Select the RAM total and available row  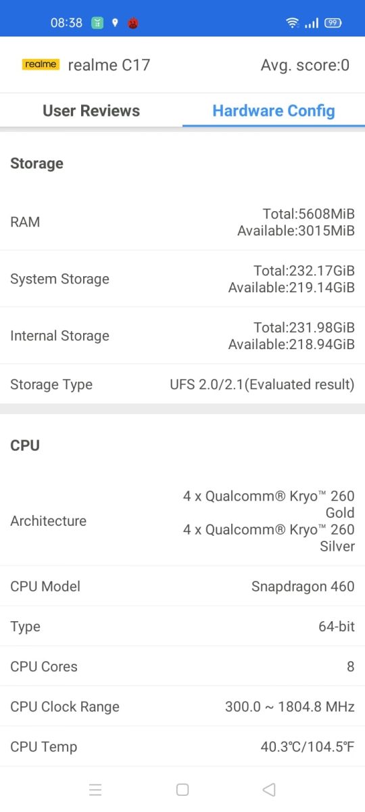click(x=182, y=222)
